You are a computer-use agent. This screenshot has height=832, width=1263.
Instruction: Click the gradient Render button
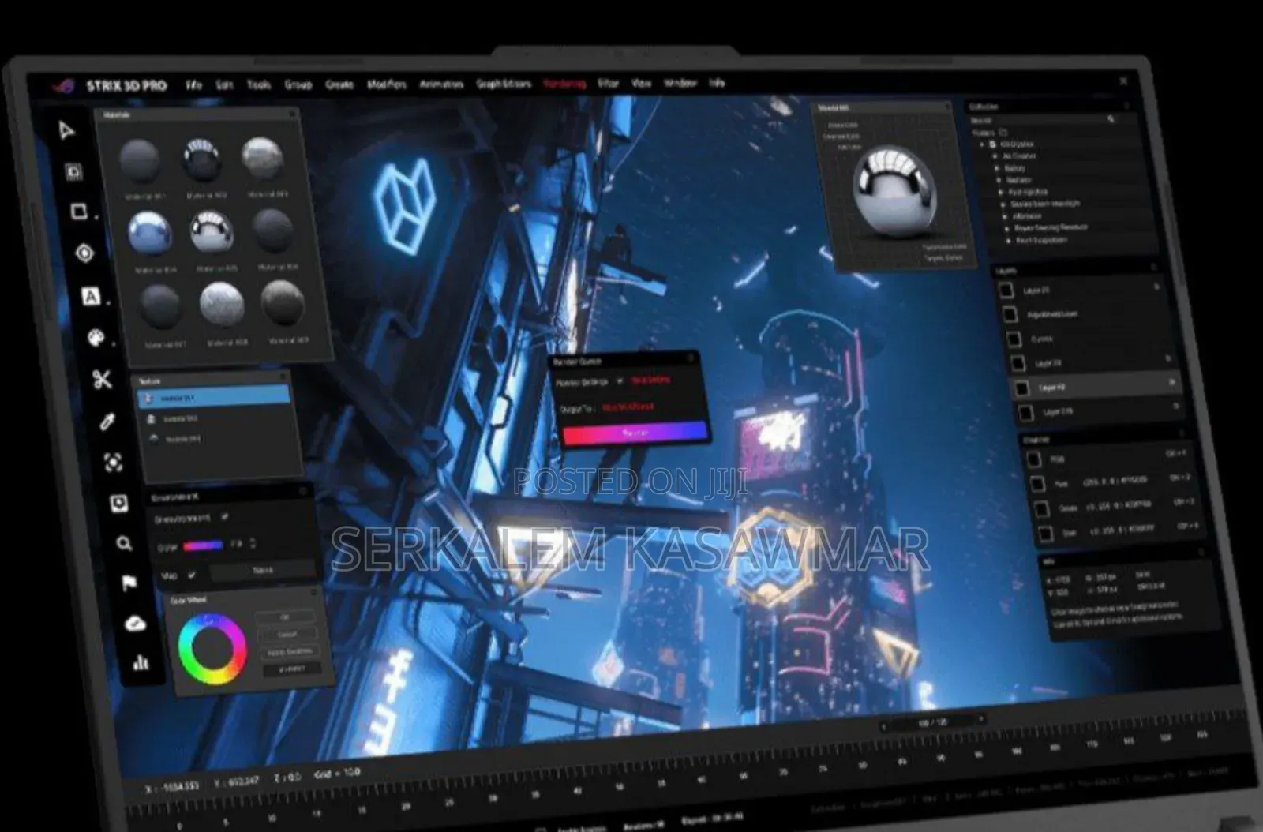click(x=635, y=433)
